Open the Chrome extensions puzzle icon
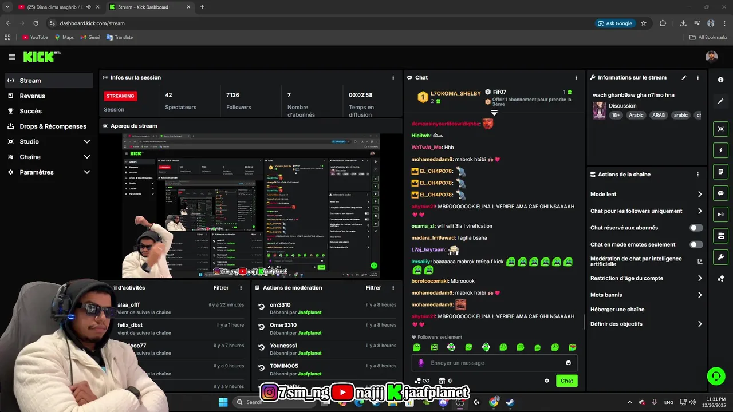 pyautogui.click(x=663, y=23)
